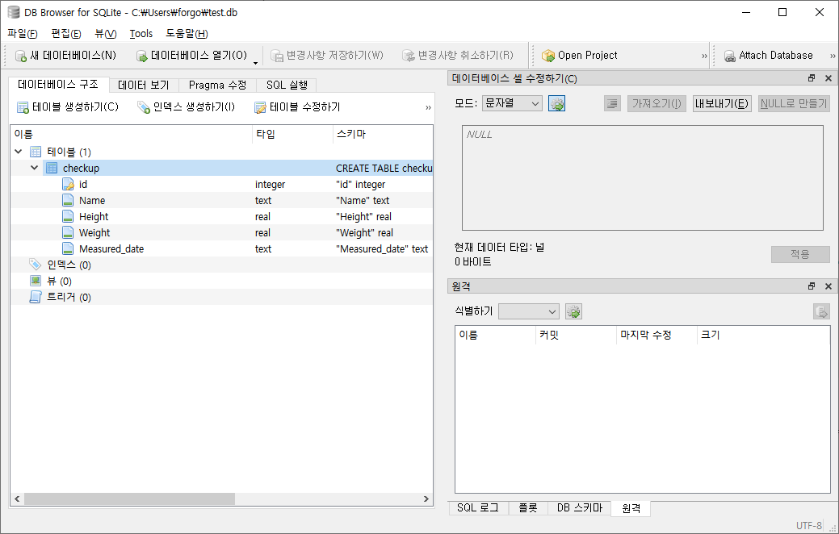Viewport: 839px width, 534px height.
Task: Switch to 플롯 bottom tab
Action: 527,508
